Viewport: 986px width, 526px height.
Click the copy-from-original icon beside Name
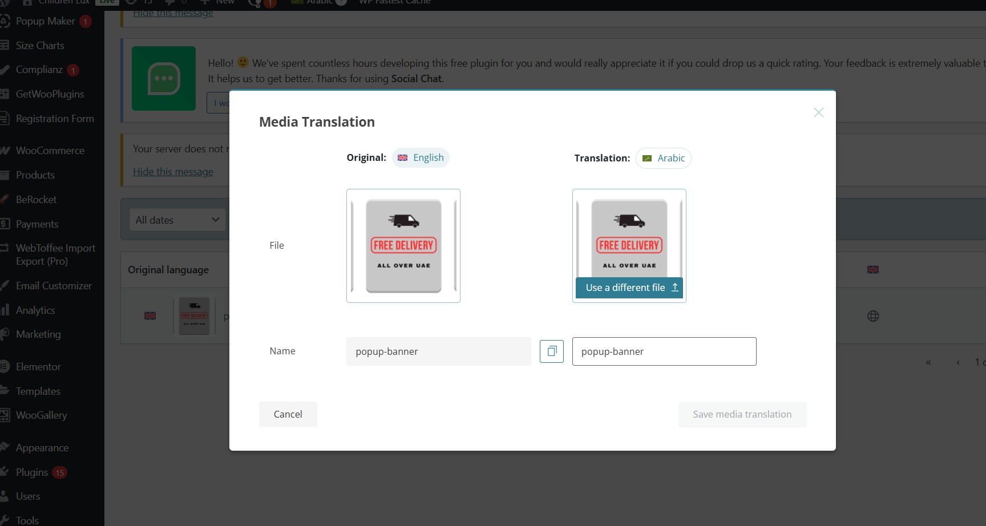pos(551,351)
